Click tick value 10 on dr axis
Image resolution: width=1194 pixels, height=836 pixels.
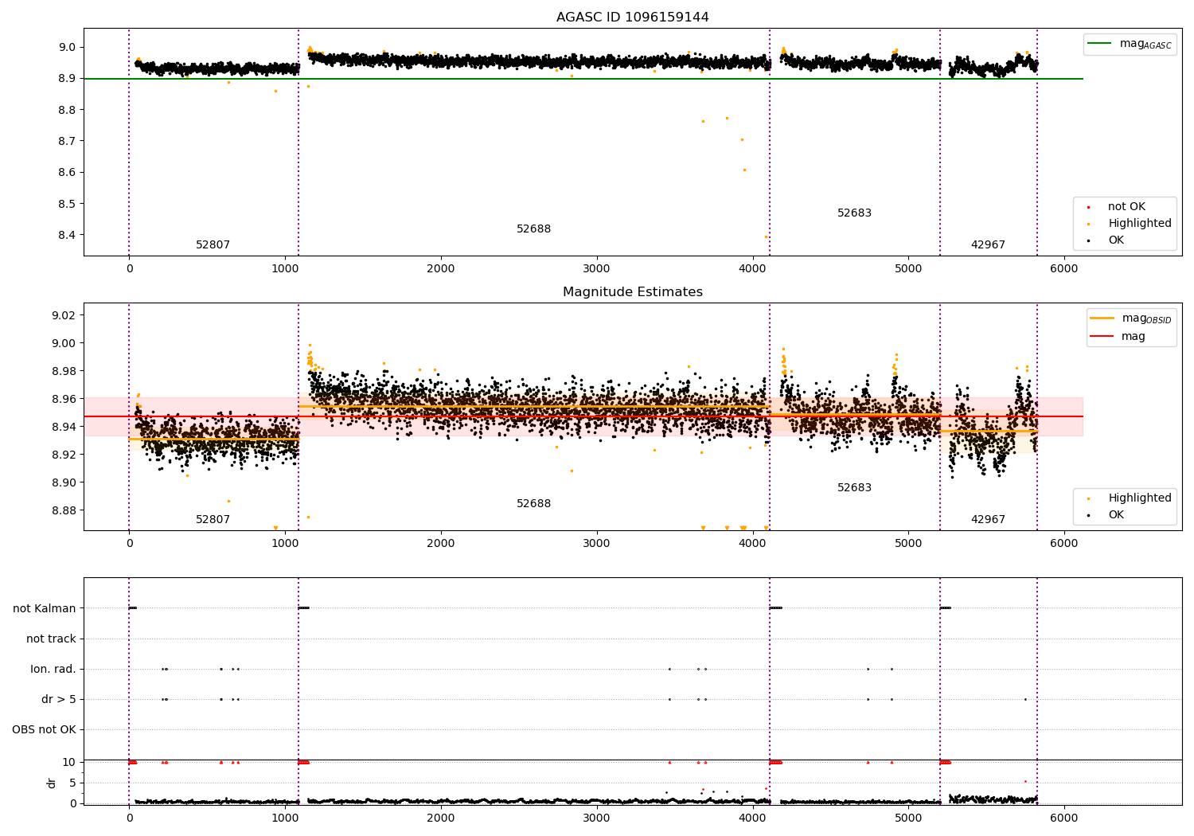(x=69, y=762)
